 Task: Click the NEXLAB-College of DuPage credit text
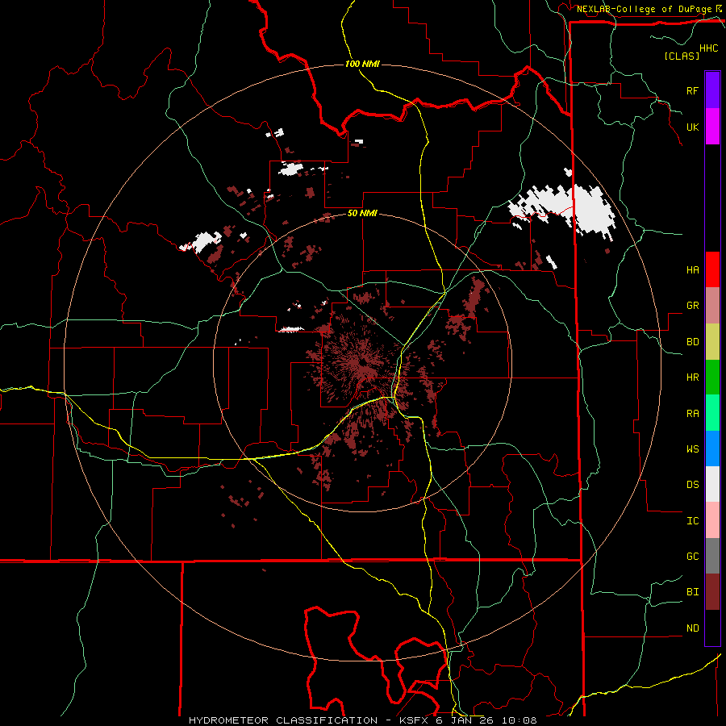644,9
